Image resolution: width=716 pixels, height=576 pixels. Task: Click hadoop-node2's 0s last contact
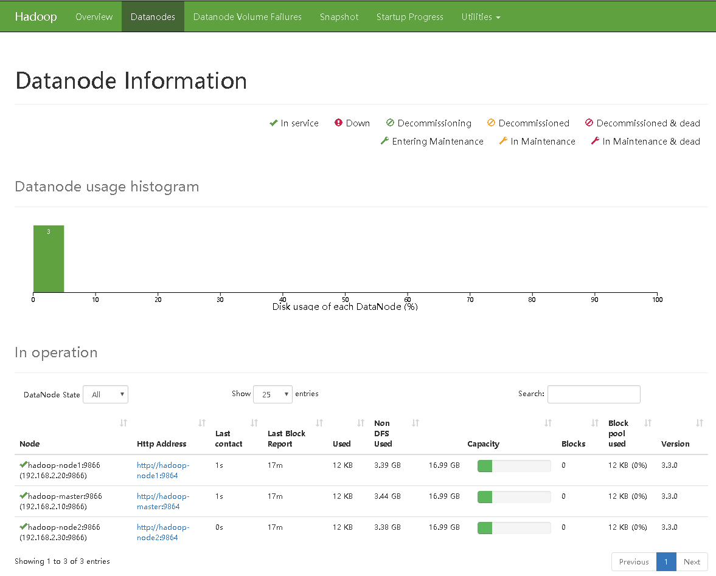219,527
